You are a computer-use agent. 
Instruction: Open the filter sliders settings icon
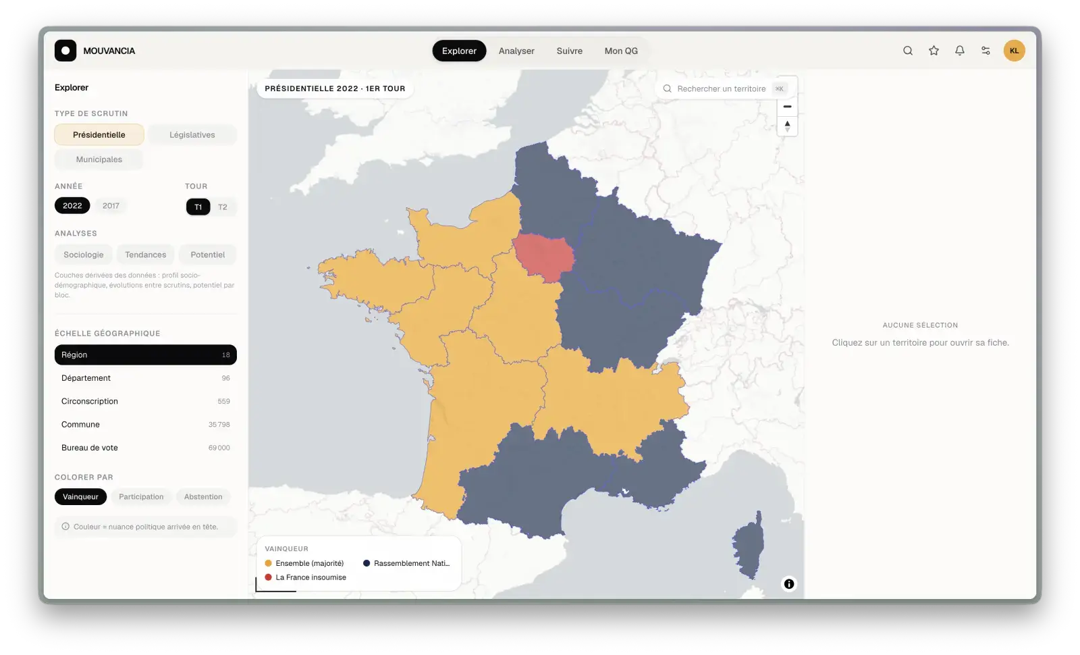point(986,51)
